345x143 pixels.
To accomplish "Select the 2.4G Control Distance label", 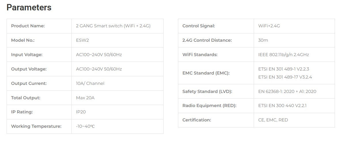I will [x=207, y=40].
